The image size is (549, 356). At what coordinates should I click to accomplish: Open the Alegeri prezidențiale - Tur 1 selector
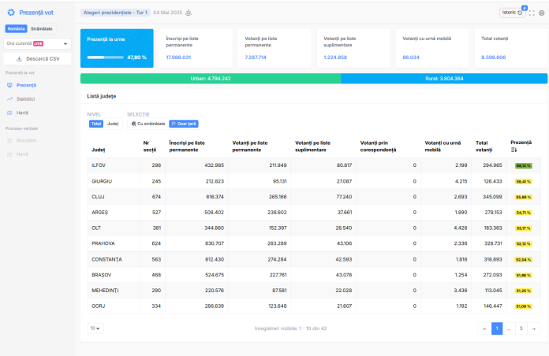click(115, 13)
